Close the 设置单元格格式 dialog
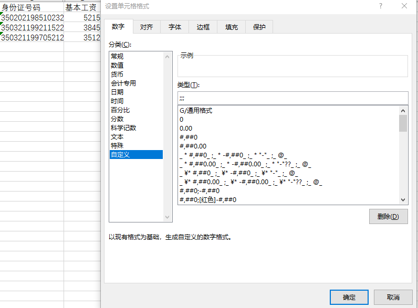 404,6
